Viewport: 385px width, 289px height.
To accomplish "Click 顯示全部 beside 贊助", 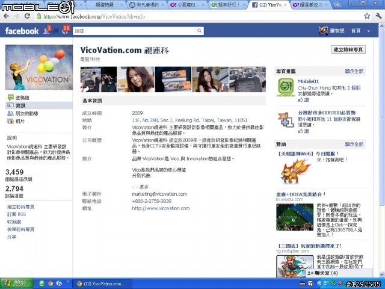I will tap(354, 144).
